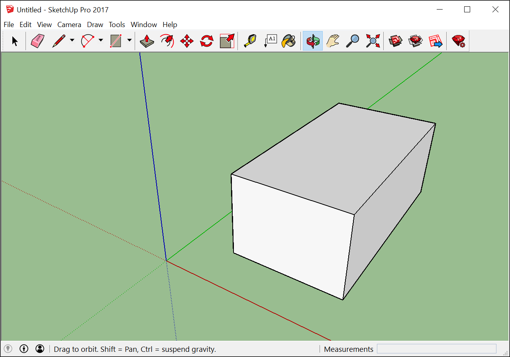Select the Text tool

[x=270, y=41]
